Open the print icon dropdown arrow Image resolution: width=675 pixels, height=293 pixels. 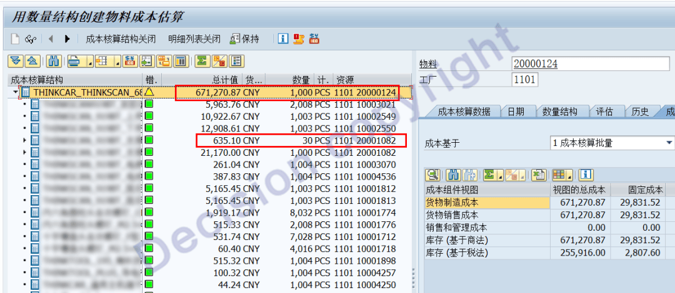(89, 62)
